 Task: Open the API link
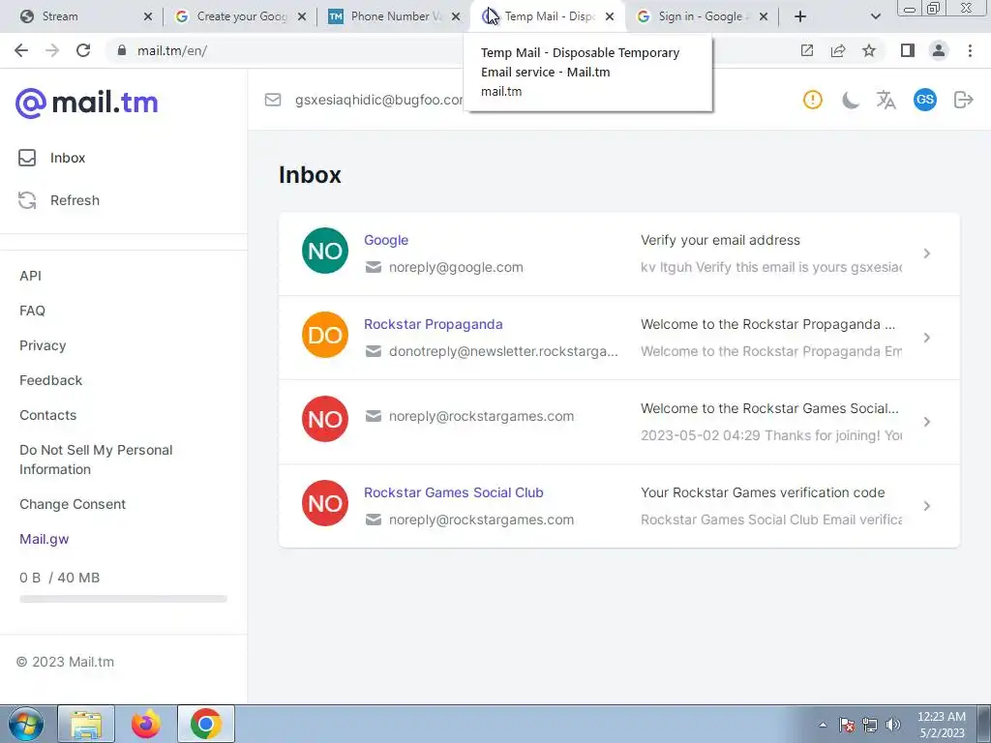[x=30, y=276]
